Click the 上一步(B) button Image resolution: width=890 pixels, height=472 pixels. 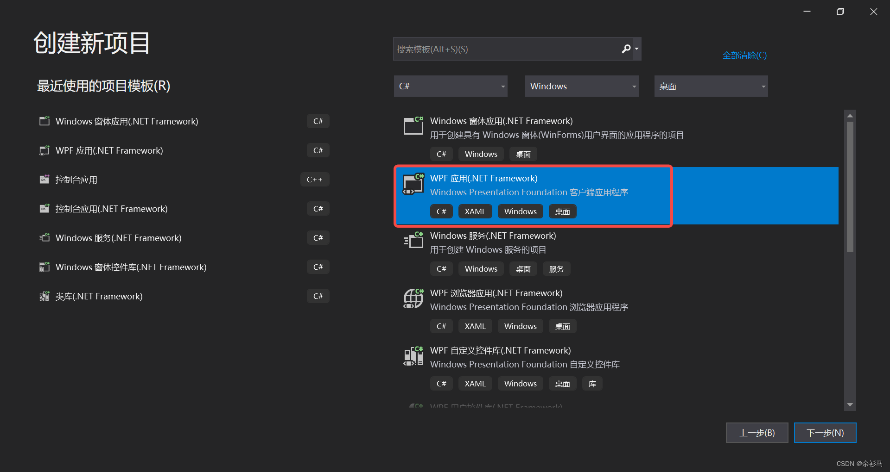click(756, 433)
